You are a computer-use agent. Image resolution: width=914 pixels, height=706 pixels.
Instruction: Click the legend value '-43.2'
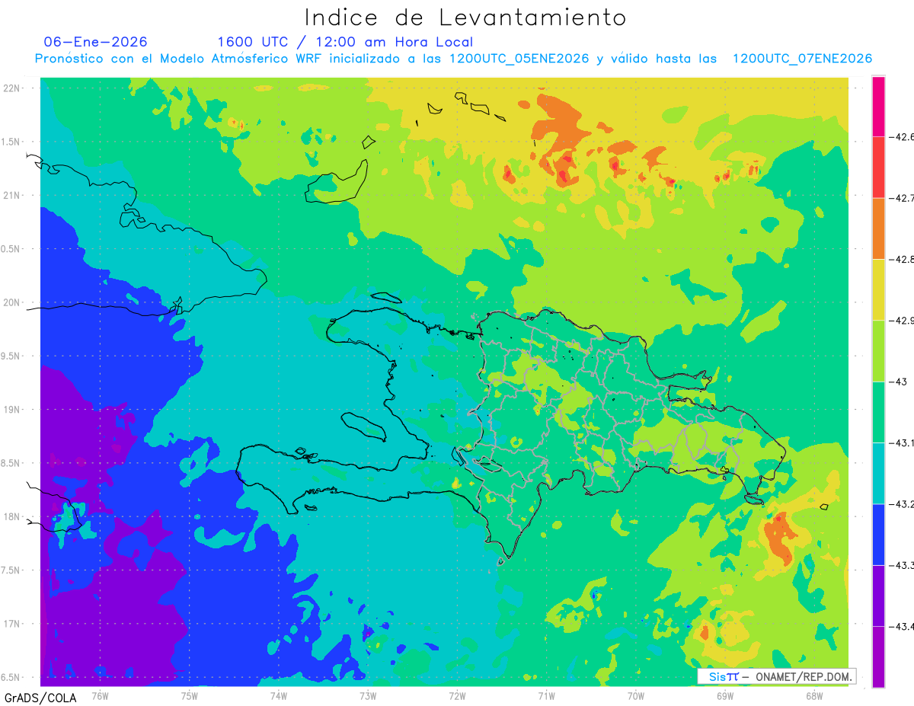click(x=900, y=503)
